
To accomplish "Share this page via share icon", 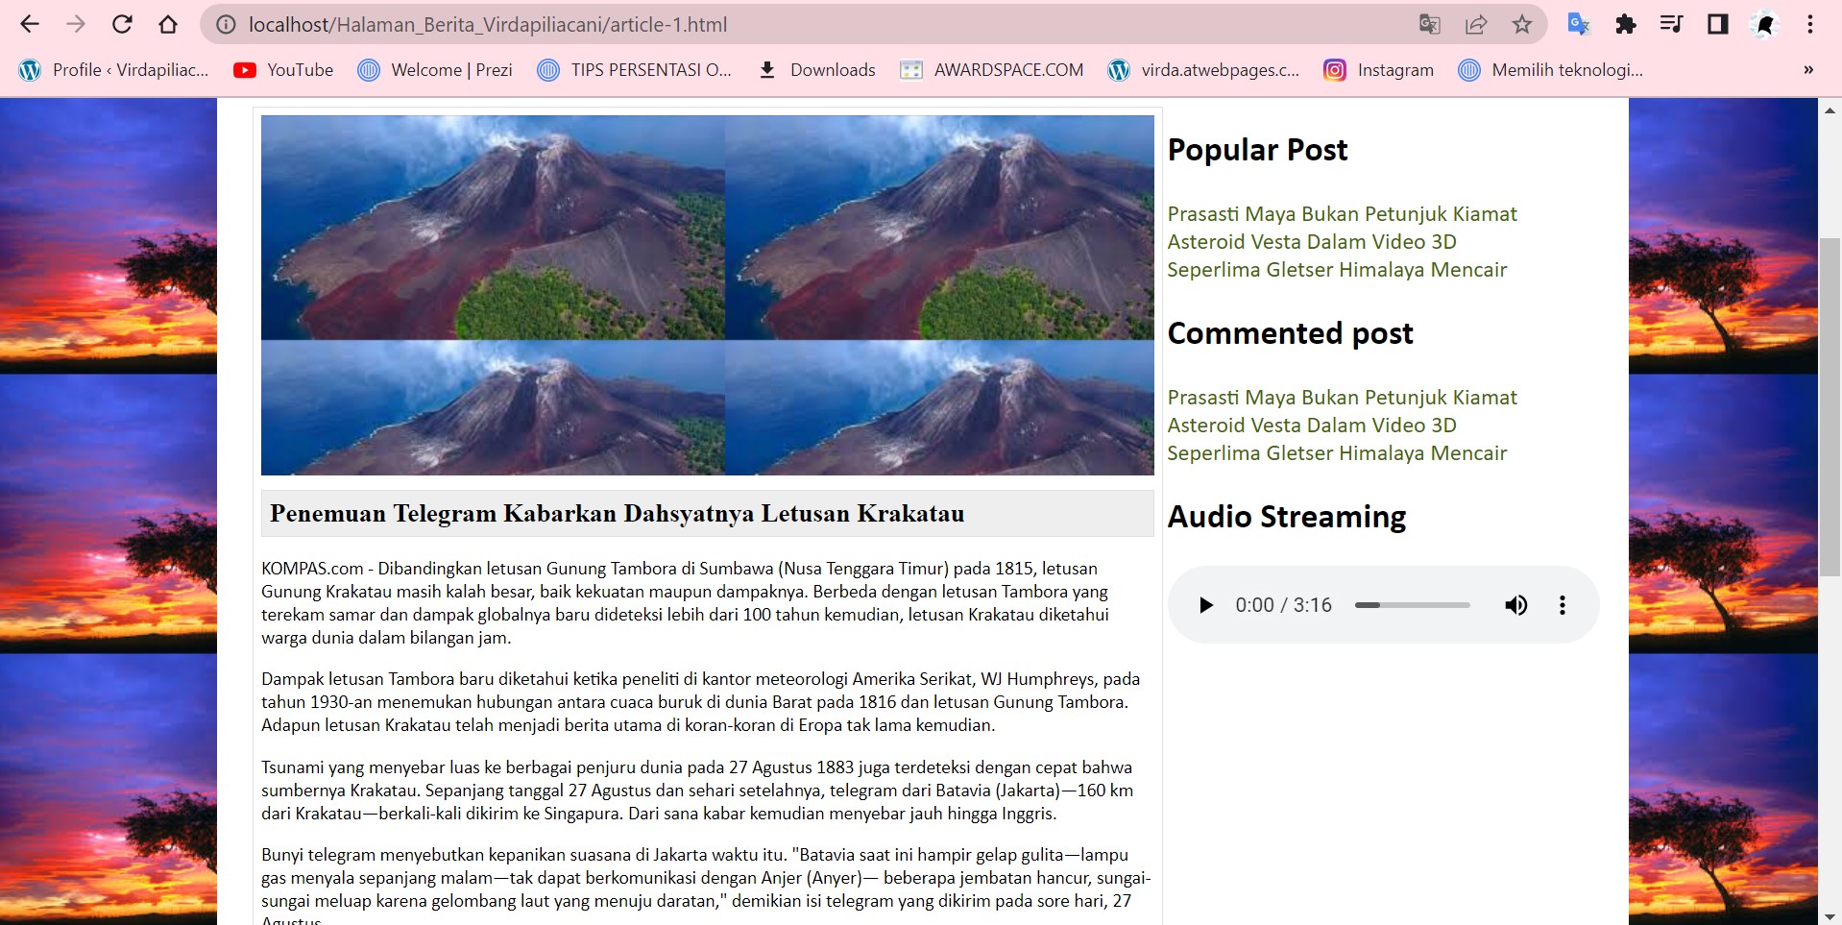I will (x=1476, y=24).
